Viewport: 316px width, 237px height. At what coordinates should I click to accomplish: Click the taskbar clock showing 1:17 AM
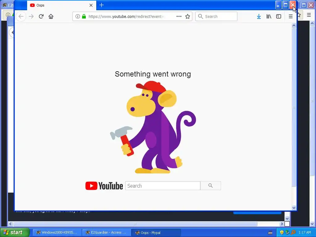[305, 233]
